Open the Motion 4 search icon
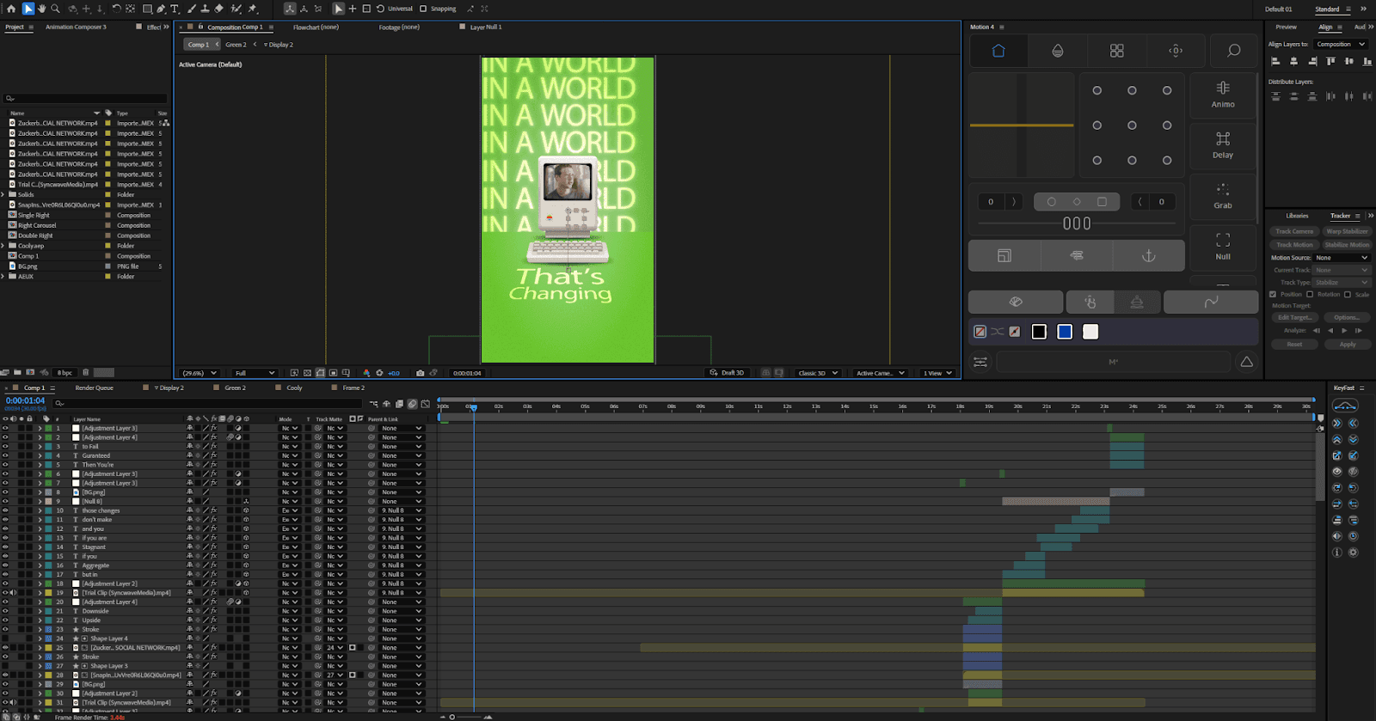The height and width of the screenshot is (721, 1376). 1233,51
